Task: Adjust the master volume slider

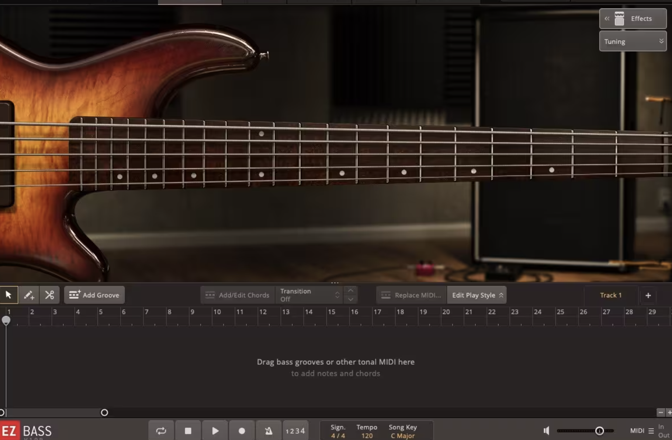Action: pyautogui.click(x=600, y=430)
